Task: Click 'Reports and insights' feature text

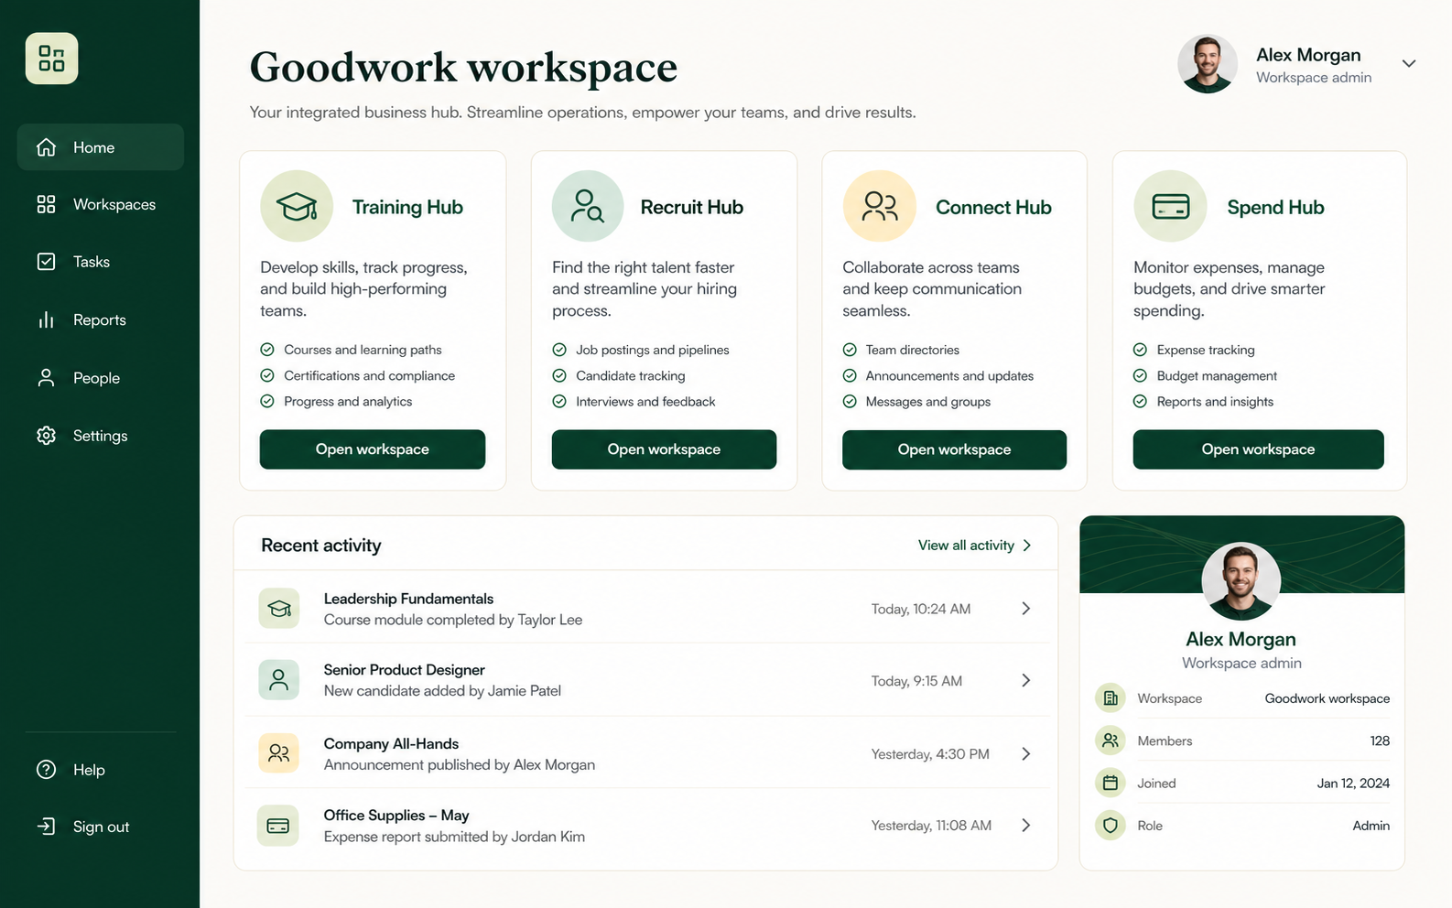Action: tap(1215, 402)
